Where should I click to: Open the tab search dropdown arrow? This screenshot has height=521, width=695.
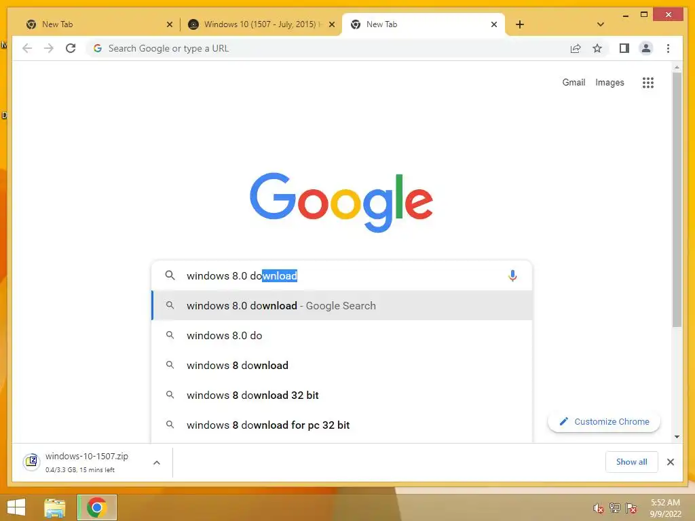point(600,24)
